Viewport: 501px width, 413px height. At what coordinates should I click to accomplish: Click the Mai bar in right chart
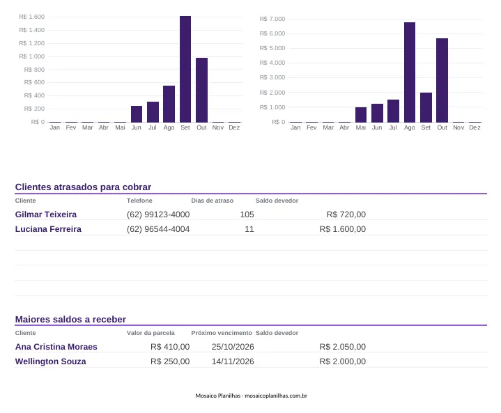361,115
